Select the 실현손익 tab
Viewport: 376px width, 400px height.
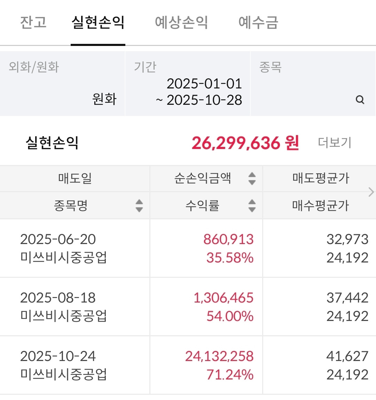(98, 23)
